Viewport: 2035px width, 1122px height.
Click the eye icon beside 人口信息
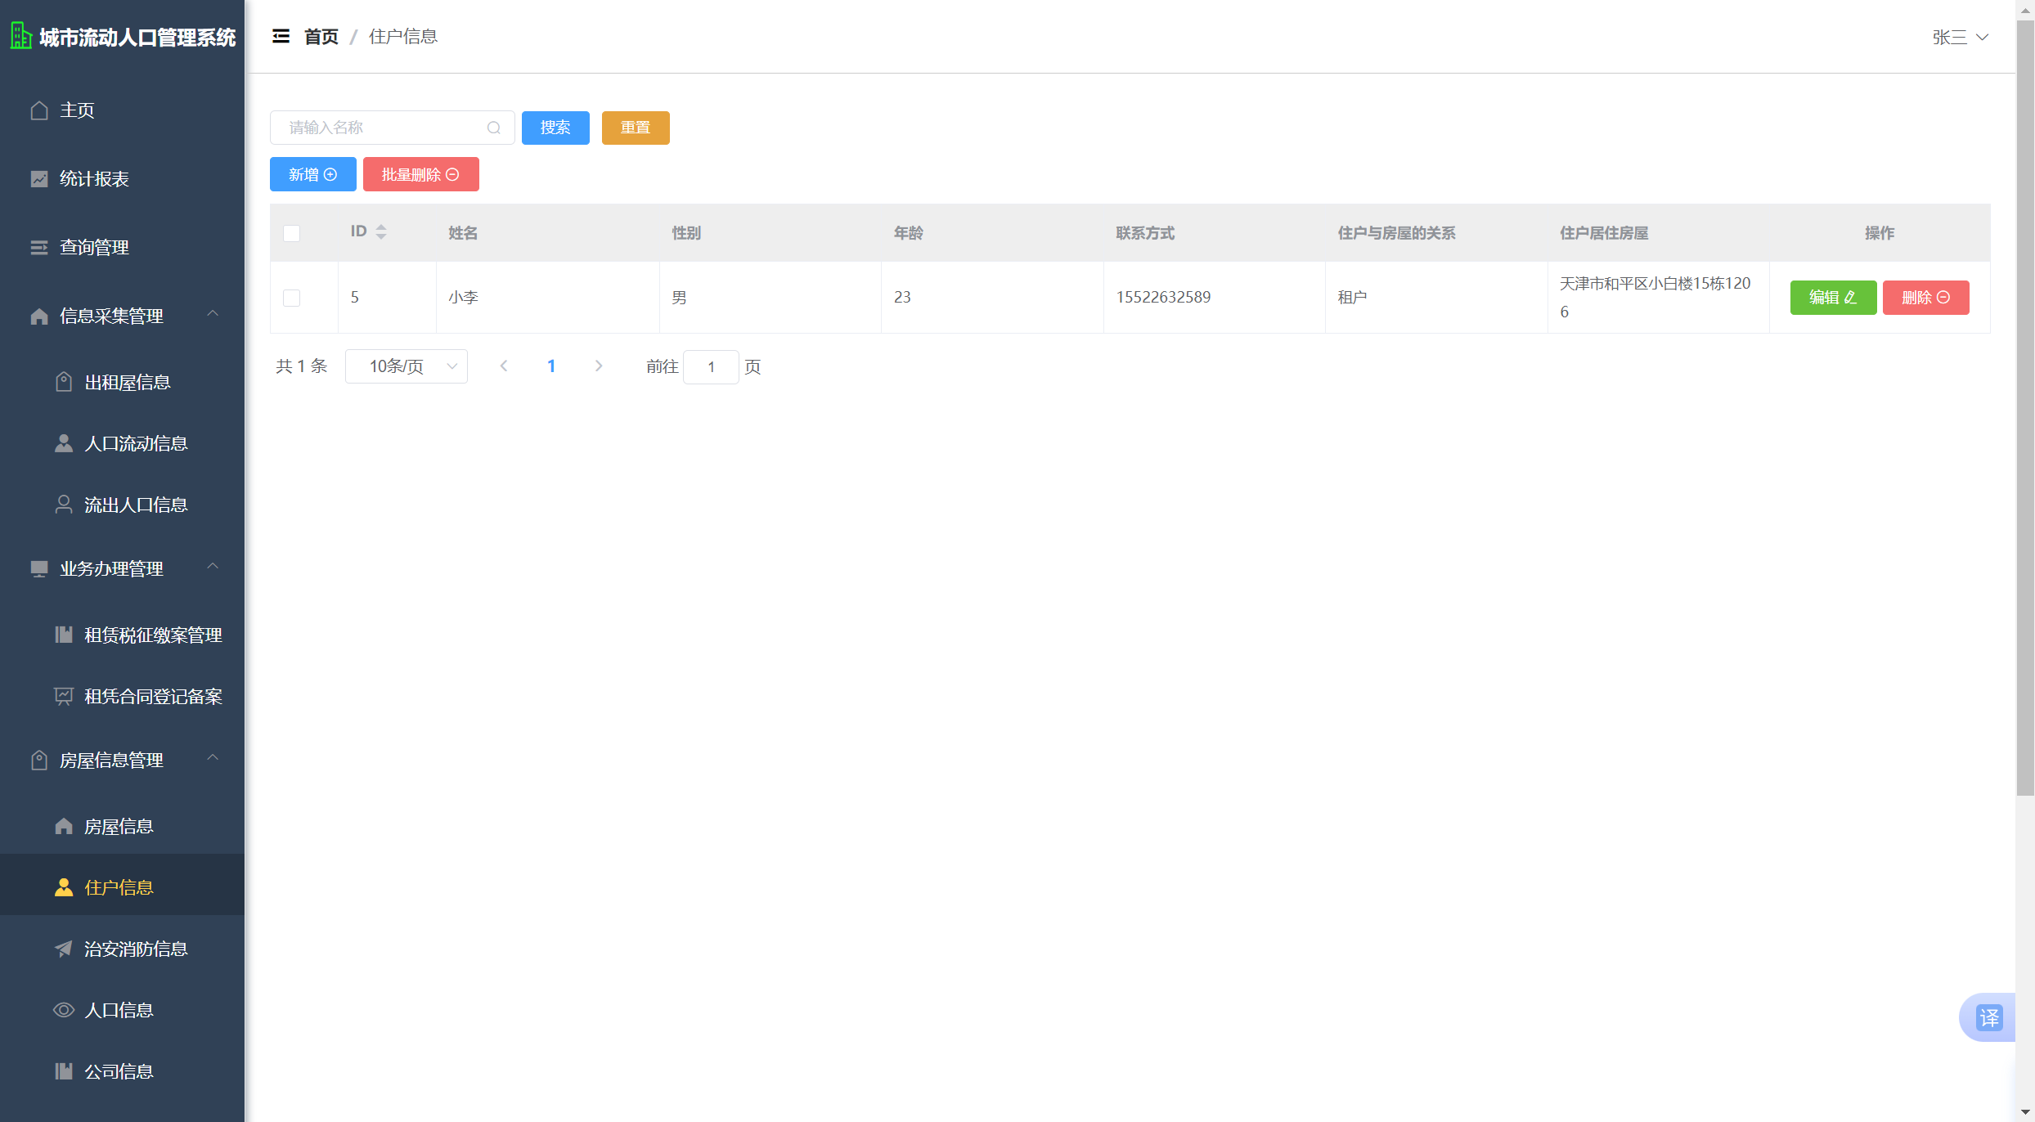tap(64, 1010)
